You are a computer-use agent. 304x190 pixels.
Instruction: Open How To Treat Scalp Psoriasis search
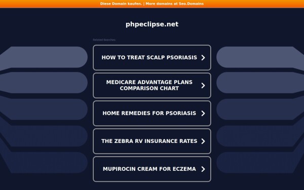152,58
